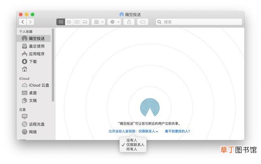Go back with the left arrow button
The image size is (261, 164).
pyautogui.click(x=23, y=22)
